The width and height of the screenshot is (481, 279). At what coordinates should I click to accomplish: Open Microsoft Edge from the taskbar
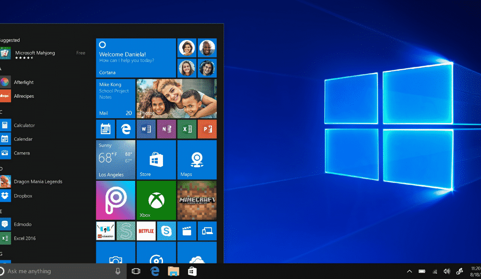coord(155,271)
